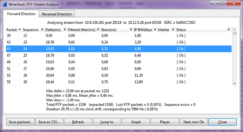Sort by the IP BW(kbps) column header

click(x=143, y=30)
